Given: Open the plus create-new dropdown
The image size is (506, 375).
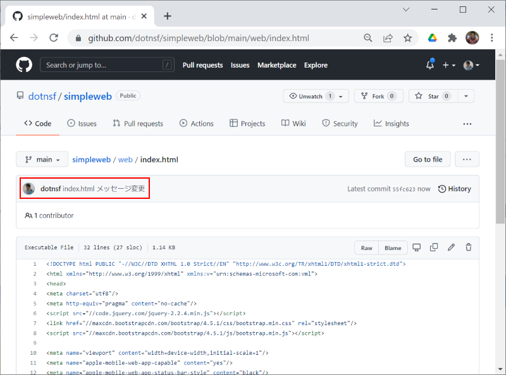Looking at the screenshot, I should point(449,65).
